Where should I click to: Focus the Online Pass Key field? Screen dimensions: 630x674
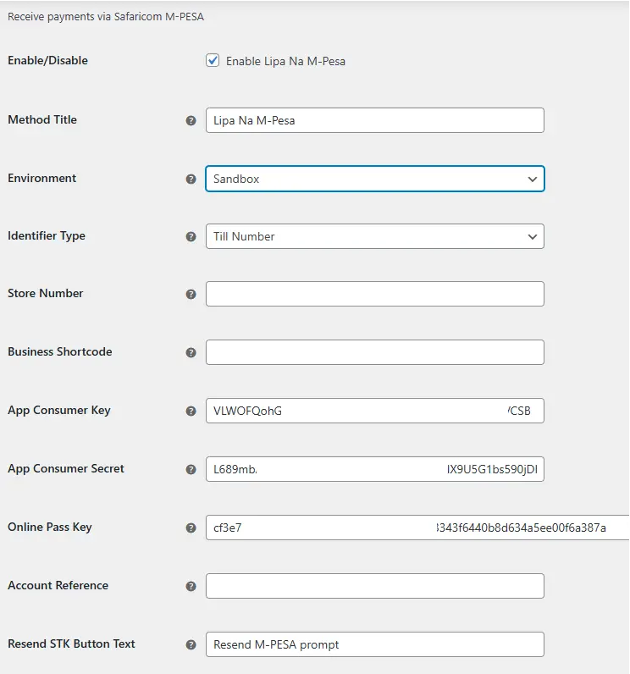[417, 528]
